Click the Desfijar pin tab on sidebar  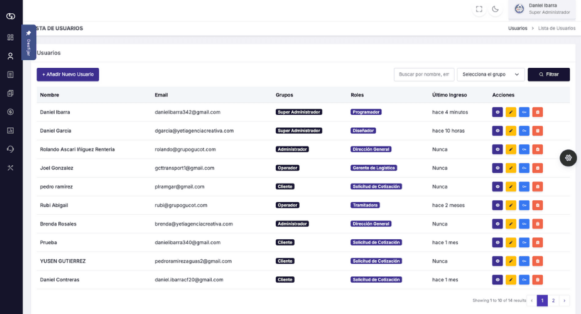click(28, 42)
